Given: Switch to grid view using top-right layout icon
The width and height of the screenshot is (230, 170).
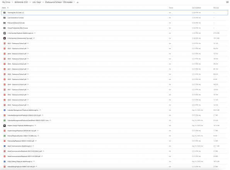Looking at the screenshot, I should (x=227, y=2).
